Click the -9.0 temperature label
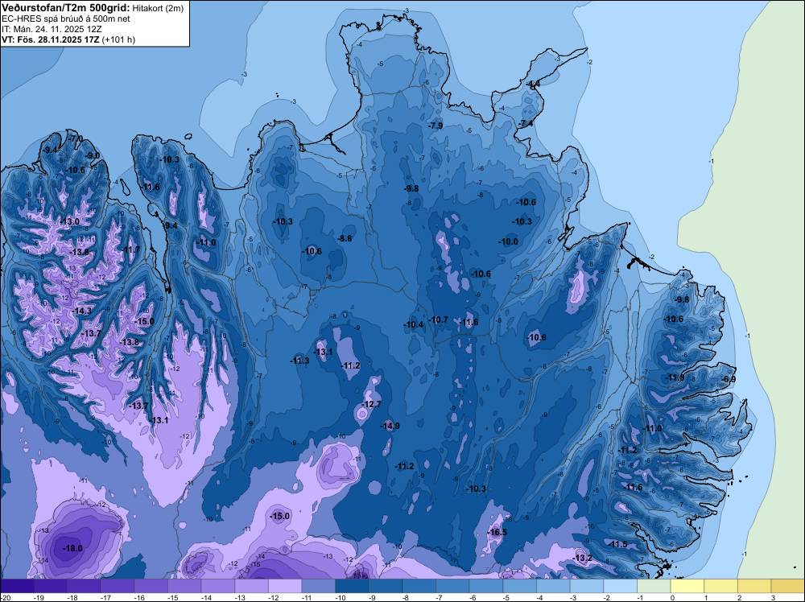 [x=93, y=155]
